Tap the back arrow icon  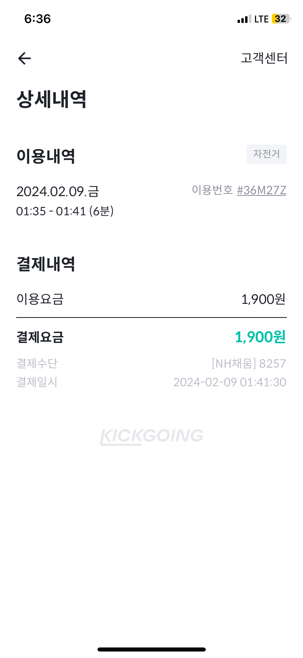pyautogui.click(x=25, y=58)
